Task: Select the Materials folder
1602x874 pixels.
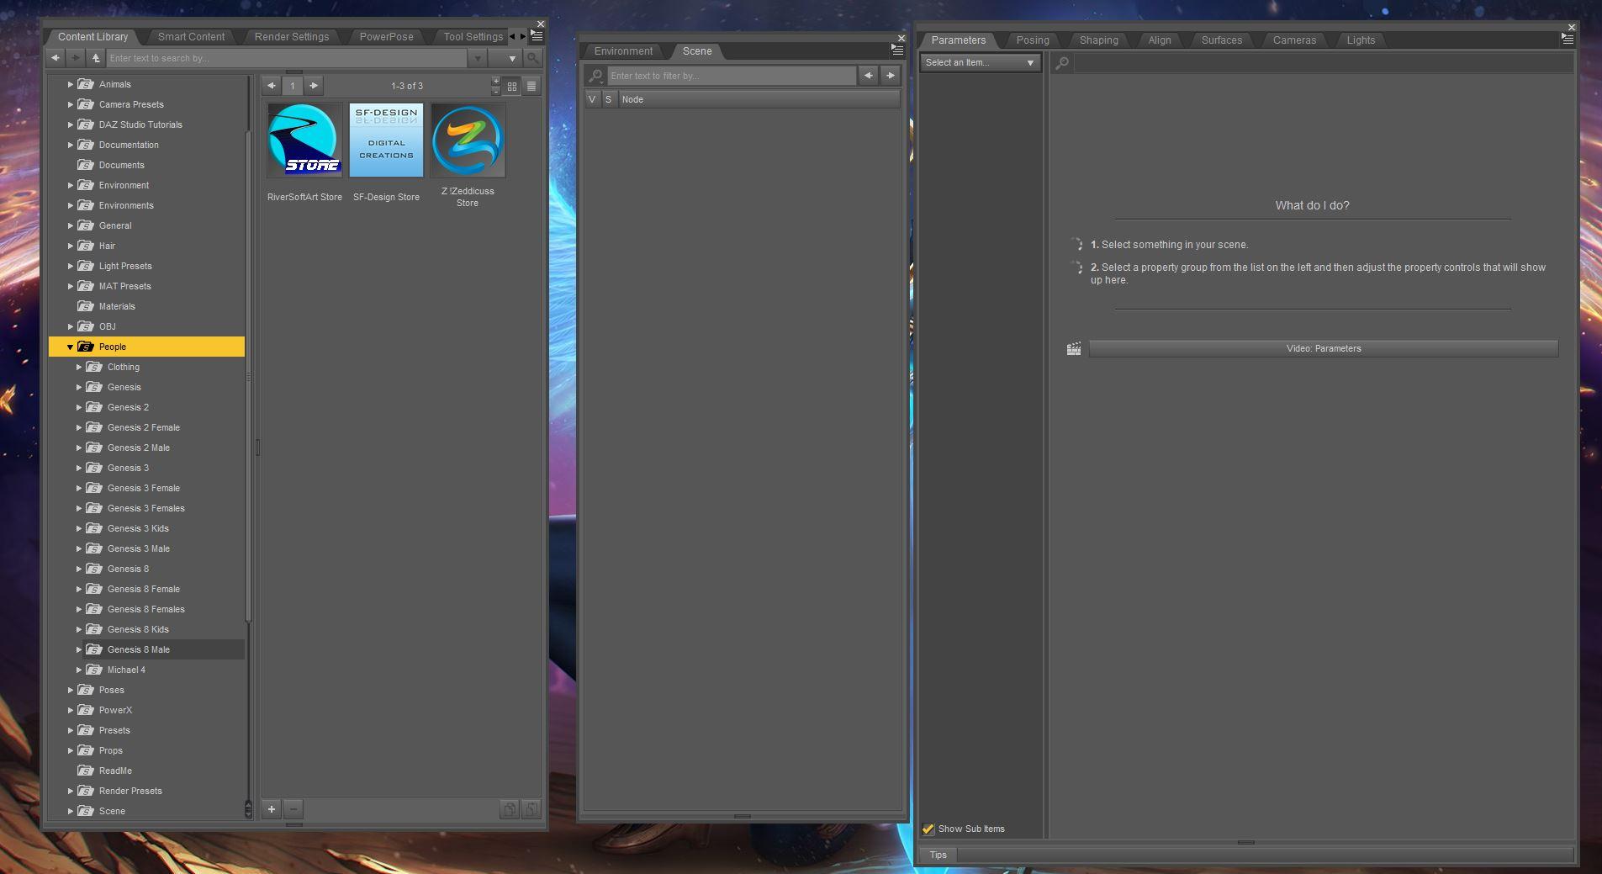Action: point(117,306)
